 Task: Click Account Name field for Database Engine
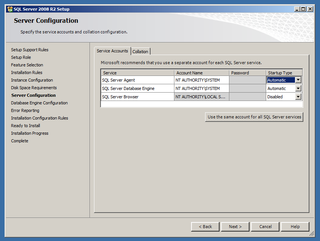click(x=201, y=88)
